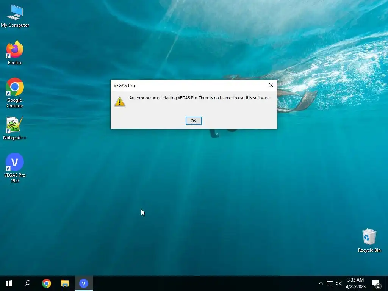388x291 pixels.
Task: Click OK in the VEGAS Pro error dialog
Action: [x=194, y=121]
